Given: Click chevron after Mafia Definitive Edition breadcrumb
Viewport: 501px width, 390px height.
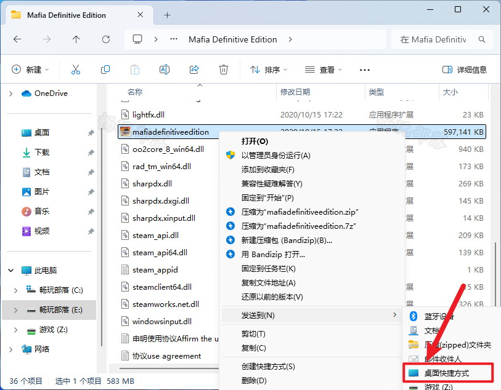Looking at the screenshot, I should pyautogui.click(x=290, y=39).
